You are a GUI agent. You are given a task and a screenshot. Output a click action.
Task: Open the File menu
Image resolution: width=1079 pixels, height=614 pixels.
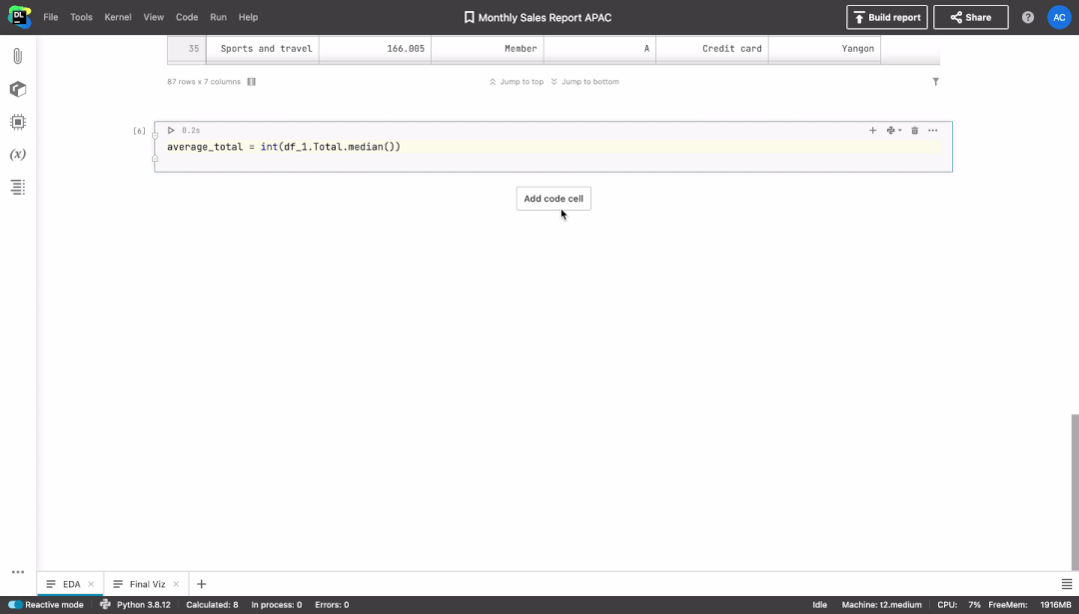(x=51, y=17)
